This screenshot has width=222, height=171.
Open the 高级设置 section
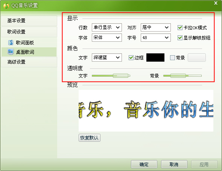tap(29, 62)
